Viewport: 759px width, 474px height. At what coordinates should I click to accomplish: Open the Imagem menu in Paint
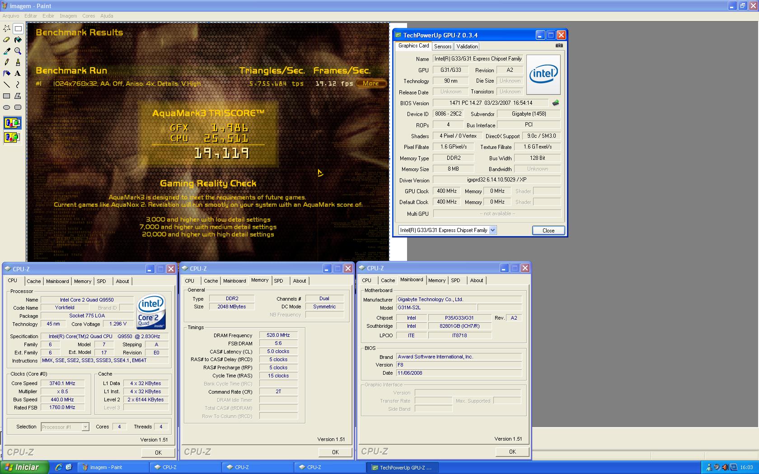(68, 16)
